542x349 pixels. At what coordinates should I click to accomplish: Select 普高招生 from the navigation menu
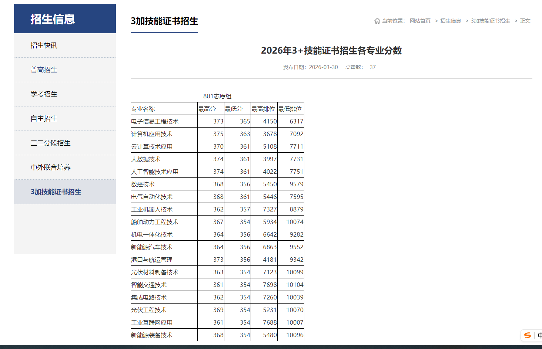43,70
